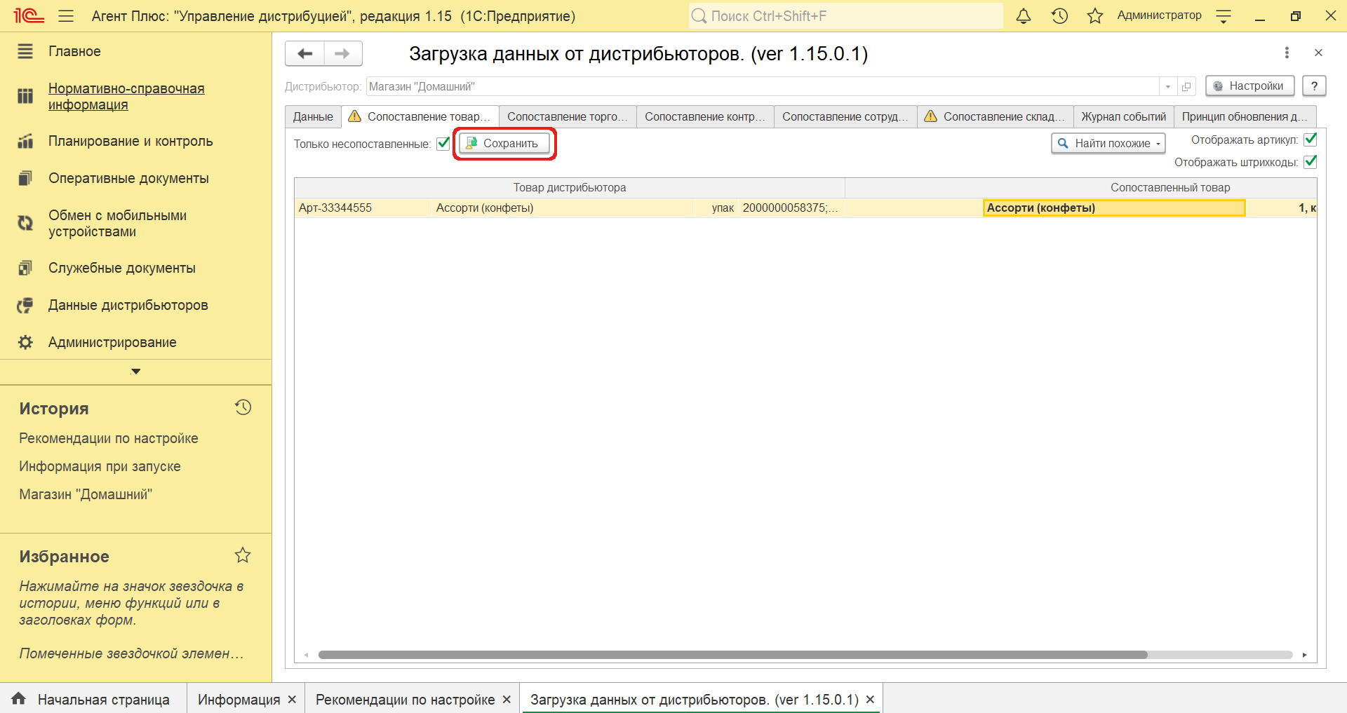This screenshot has width=1347, height=713.
Task: Open history clock icon in title bar
Action: click(x=1059, y=15)
